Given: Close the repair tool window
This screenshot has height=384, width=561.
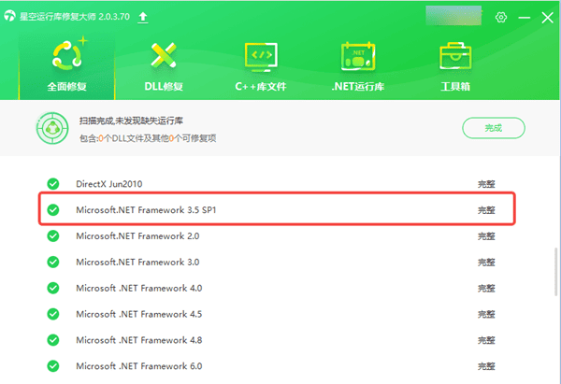Looking at the screenshot, I should (x=547, y=17).
